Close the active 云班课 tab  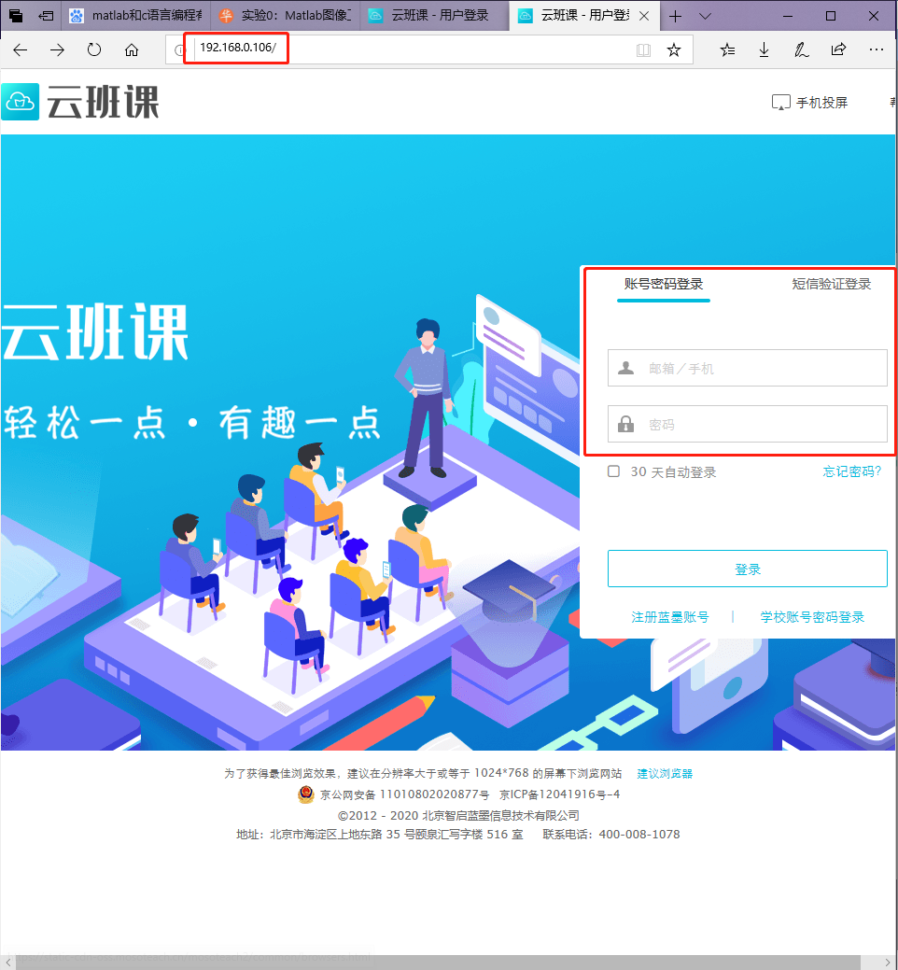point(644,16)
